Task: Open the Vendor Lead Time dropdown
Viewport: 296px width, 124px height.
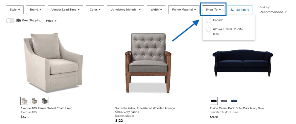Action: 65,10
